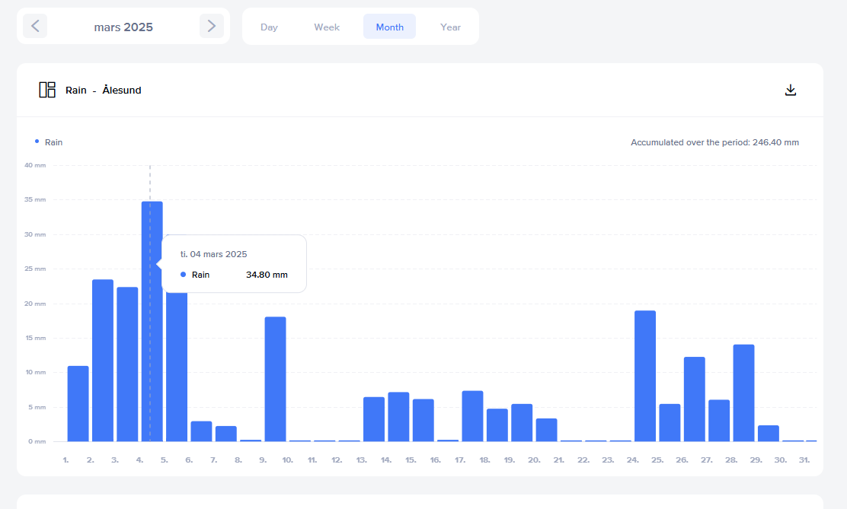Click the rain bar for day 26
The image size is (847, 509).
pyautogui.click(x=694, y=399)
